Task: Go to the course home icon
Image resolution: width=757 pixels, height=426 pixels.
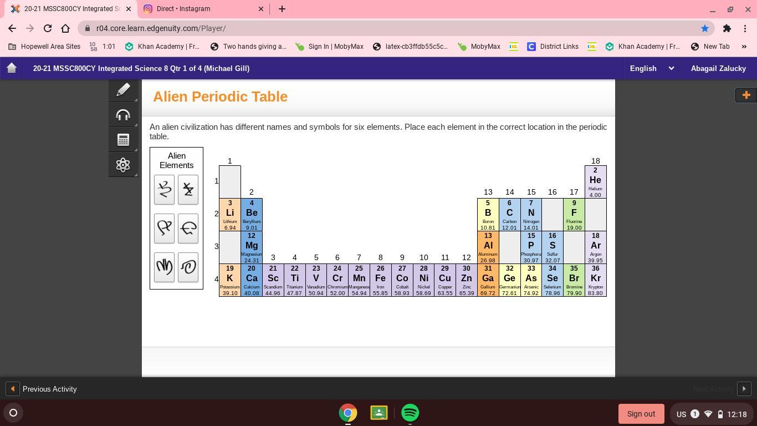Action: [12, 68]
